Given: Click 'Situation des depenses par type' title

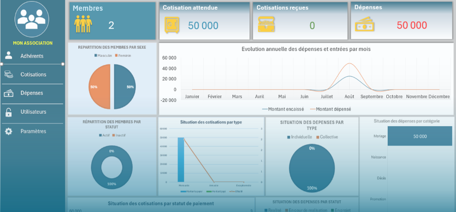Looking at the screenshot, I should click(x=312, y=126).
